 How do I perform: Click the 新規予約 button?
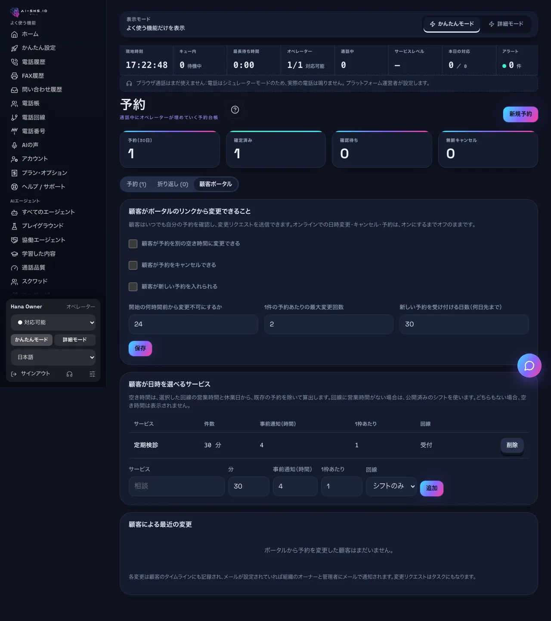(520, 114)
